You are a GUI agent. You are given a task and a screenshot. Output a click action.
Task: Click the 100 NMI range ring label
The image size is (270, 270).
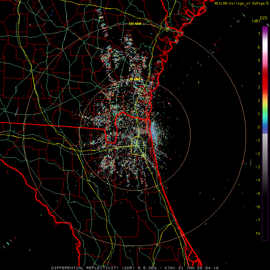(135, 24)
